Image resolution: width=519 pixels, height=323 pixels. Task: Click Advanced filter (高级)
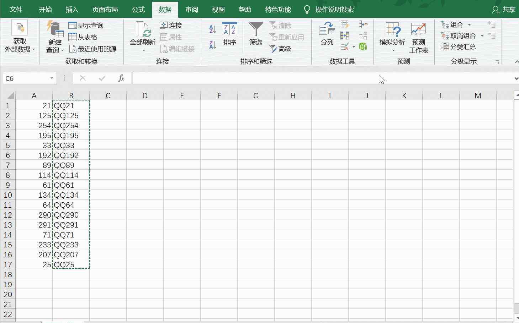click(x=280, y=49)
